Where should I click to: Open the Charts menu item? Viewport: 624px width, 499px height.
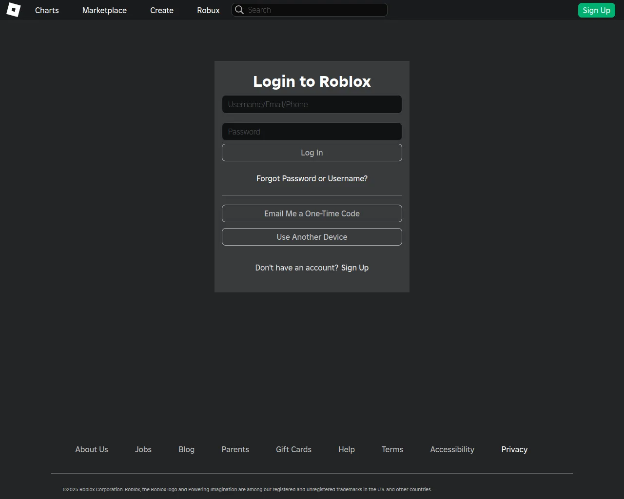[x=47, y=10]
